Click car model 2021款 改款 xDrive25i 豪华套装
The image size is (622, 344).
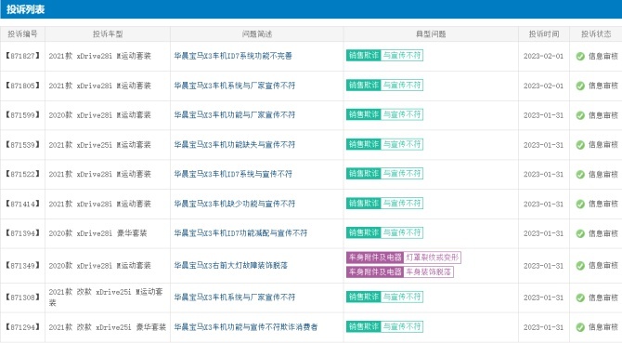[x=107, y=327]
